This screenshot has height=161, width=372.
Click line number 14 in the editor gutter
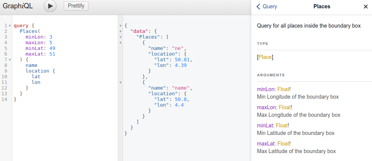(4, 99)
